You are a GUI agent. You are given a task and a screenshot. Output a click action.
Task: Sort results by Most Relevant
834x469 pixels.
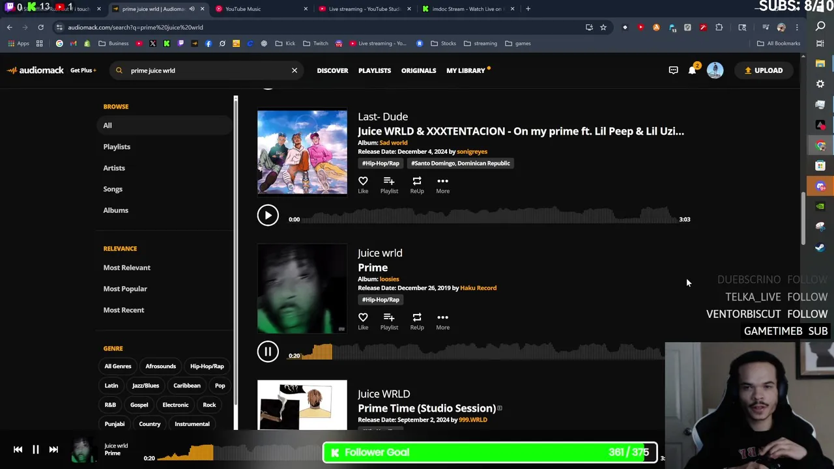point(126,268)
